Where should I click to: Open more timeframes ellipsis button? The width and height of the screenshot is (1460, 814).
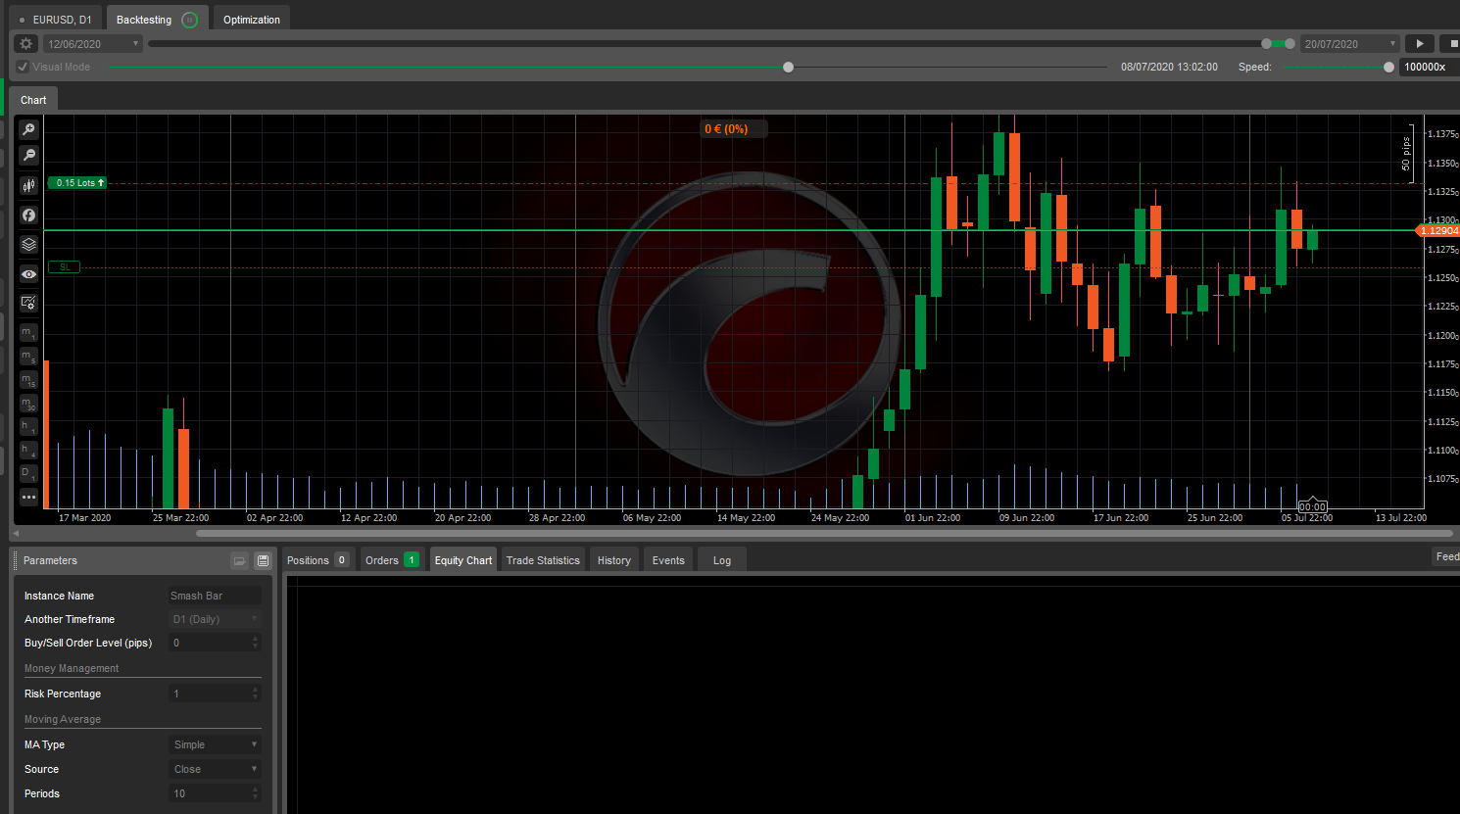tap(28, 498)
